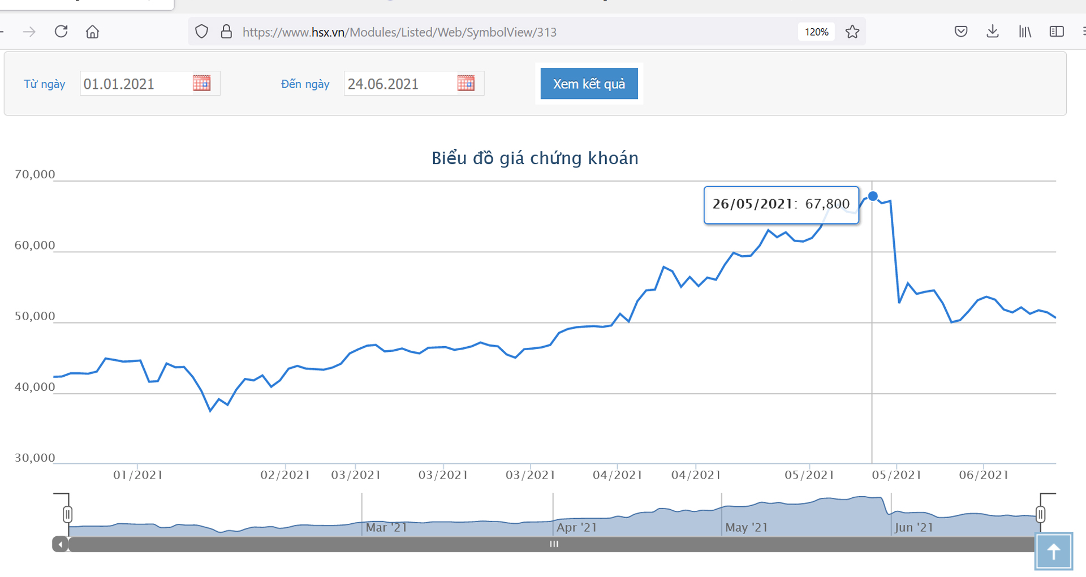Screen dimensions: 1086x577
Task: Open calendar picker for Từ ngày
Action: pos(201,83)
